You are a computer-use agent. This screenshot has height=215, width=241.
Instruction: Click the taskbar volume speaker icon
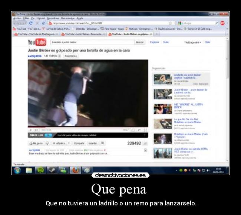[x=208, y=170]
